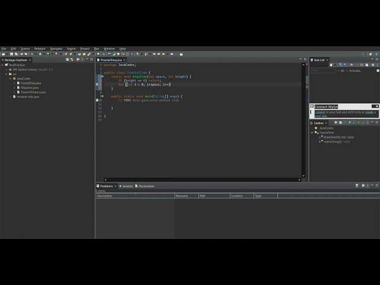Click the New Task icon in Task List
The image size is (380, 285).
[331, 65]
